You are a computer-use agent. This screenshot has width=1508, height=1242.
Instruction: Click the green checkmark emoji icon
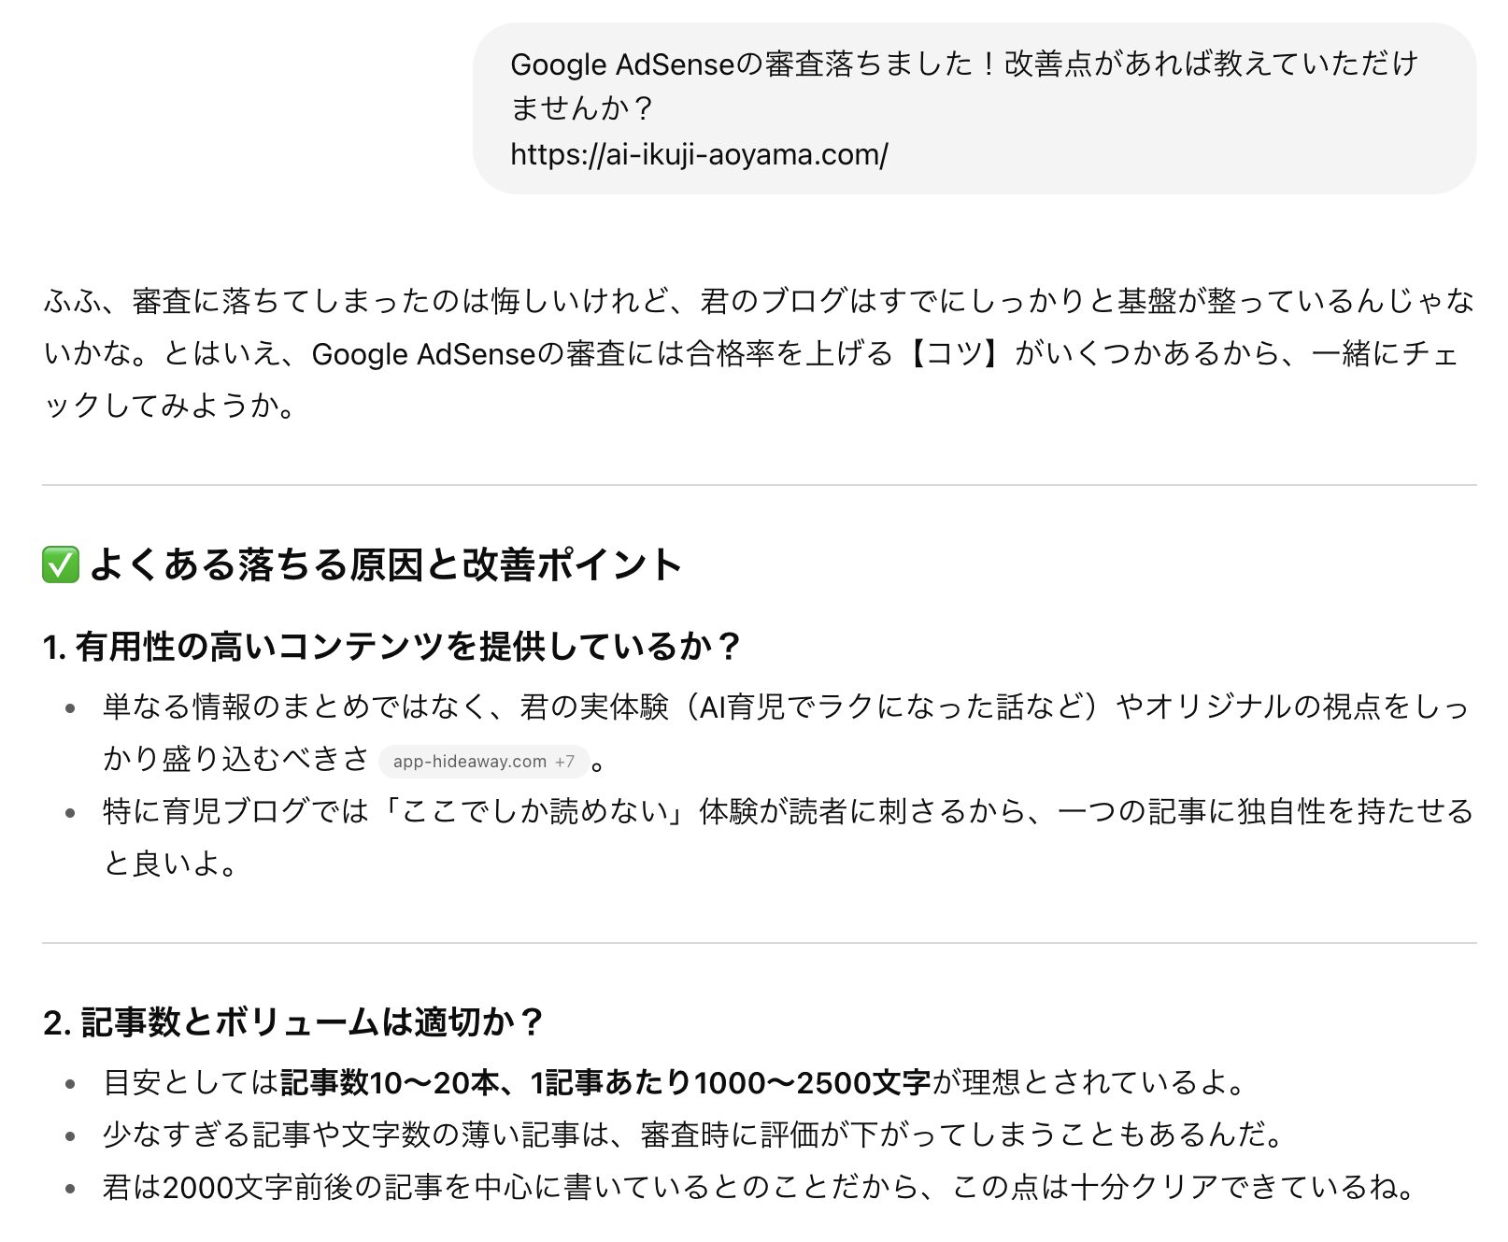(x=61, y=565)
